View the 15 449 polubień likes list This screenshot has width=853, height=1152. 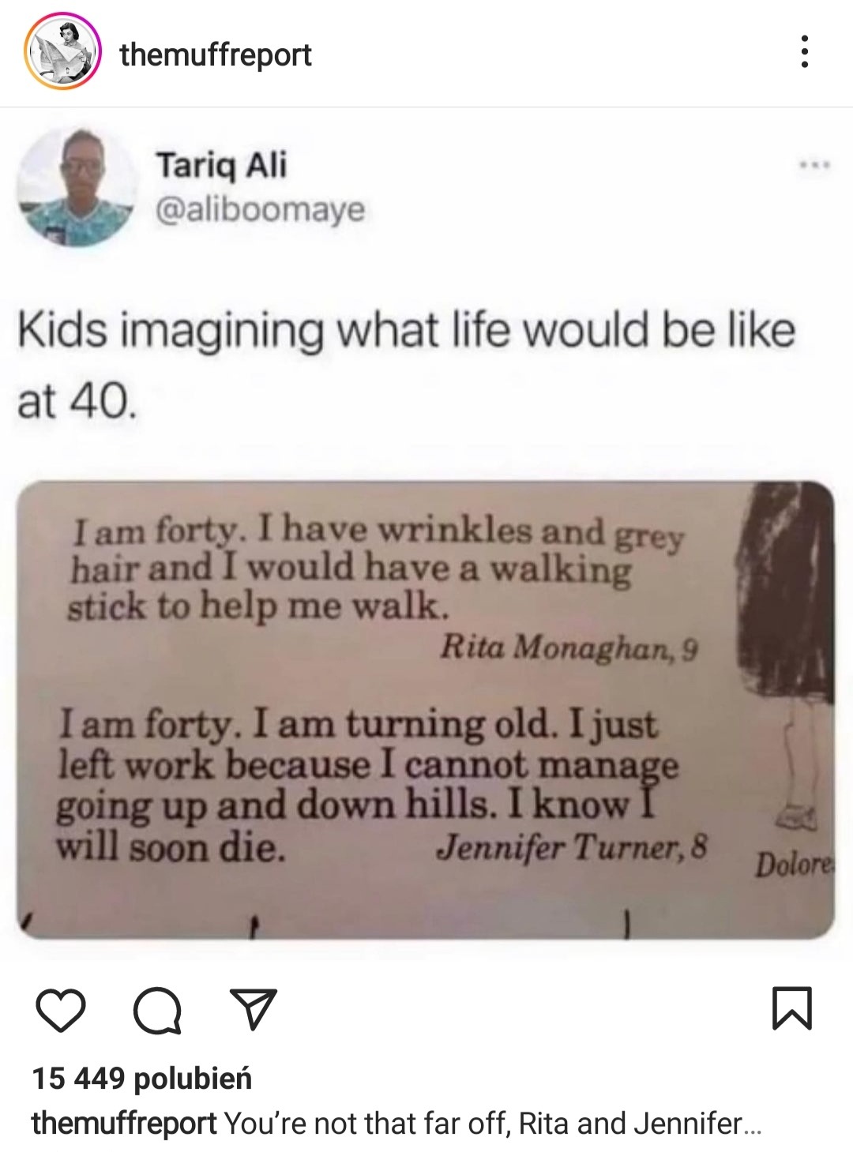tap(142, 1078)
